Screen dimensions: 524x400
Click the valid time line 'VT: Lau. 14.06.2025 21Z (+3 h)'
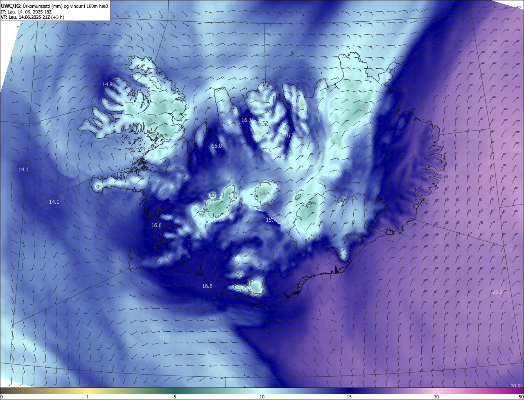(32, 17)
